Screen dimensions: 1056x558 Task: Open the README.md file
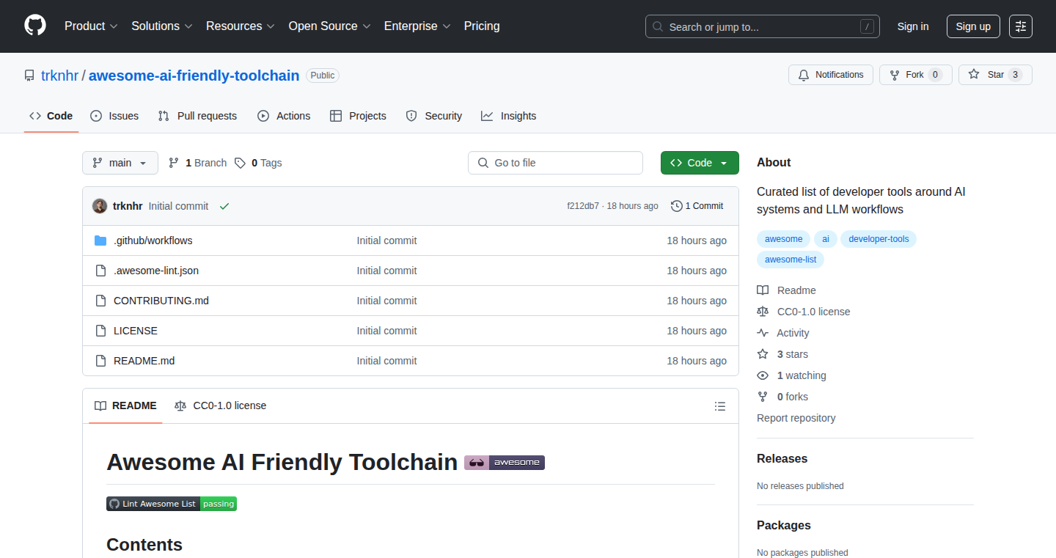point(144,361)
